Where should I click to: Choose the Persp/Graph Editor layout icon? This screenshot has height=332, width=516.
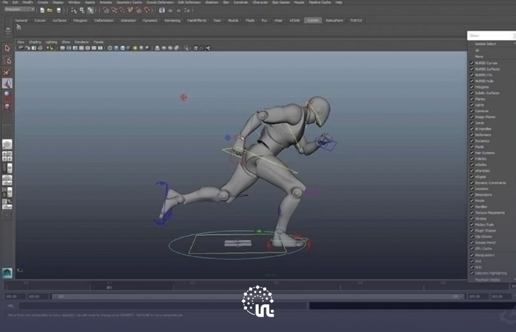7,180
